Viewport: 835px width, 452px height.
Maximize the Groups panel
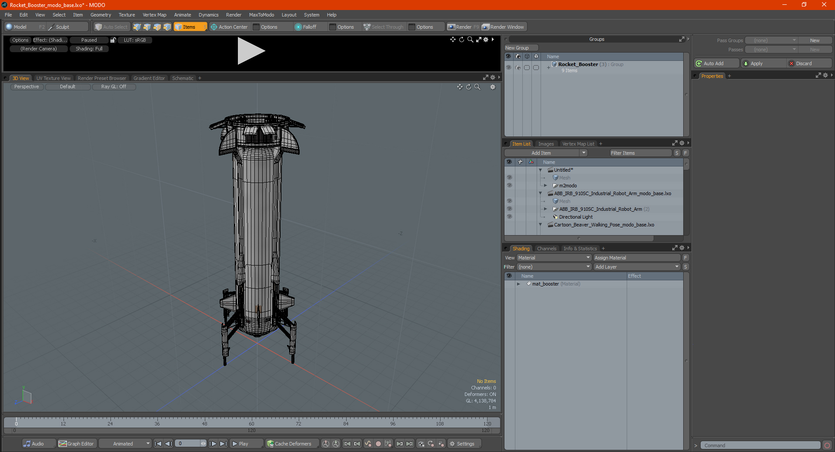coord(681,39)
